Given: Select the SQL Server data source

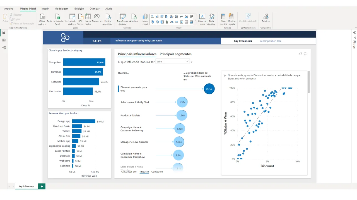Looking at the screenshot, I should [80, 19].
